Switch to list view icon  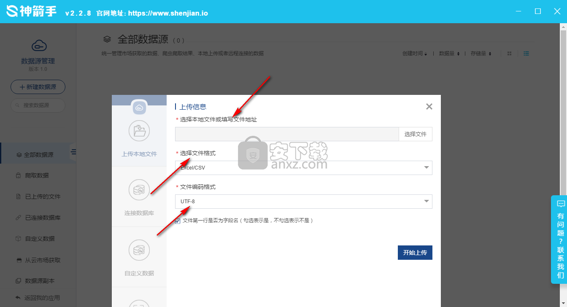pyautogui.click(x=526, y=54)
